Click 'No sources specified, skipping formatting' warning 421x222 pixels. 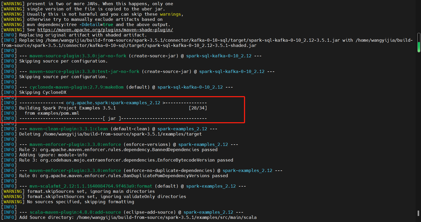tap(81, 202)
